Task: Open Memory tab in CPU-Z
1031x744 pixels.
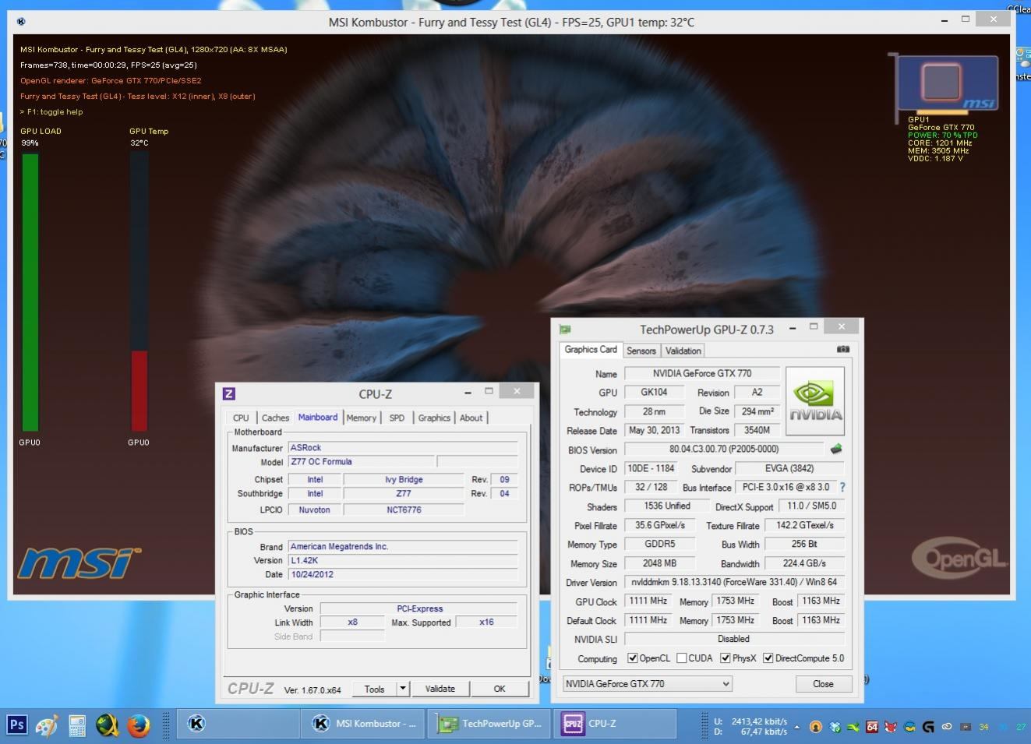Action: coord(362,418)
